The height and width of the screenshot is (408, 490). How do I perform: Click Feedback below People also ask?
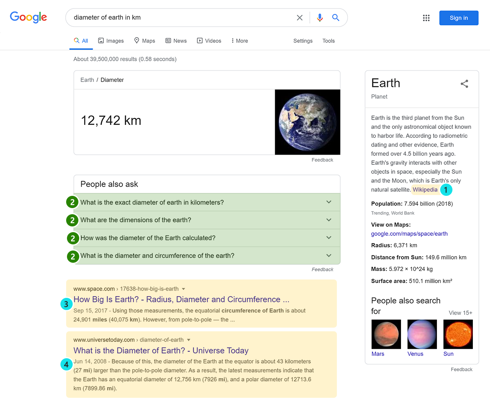(x=323, y=269)
